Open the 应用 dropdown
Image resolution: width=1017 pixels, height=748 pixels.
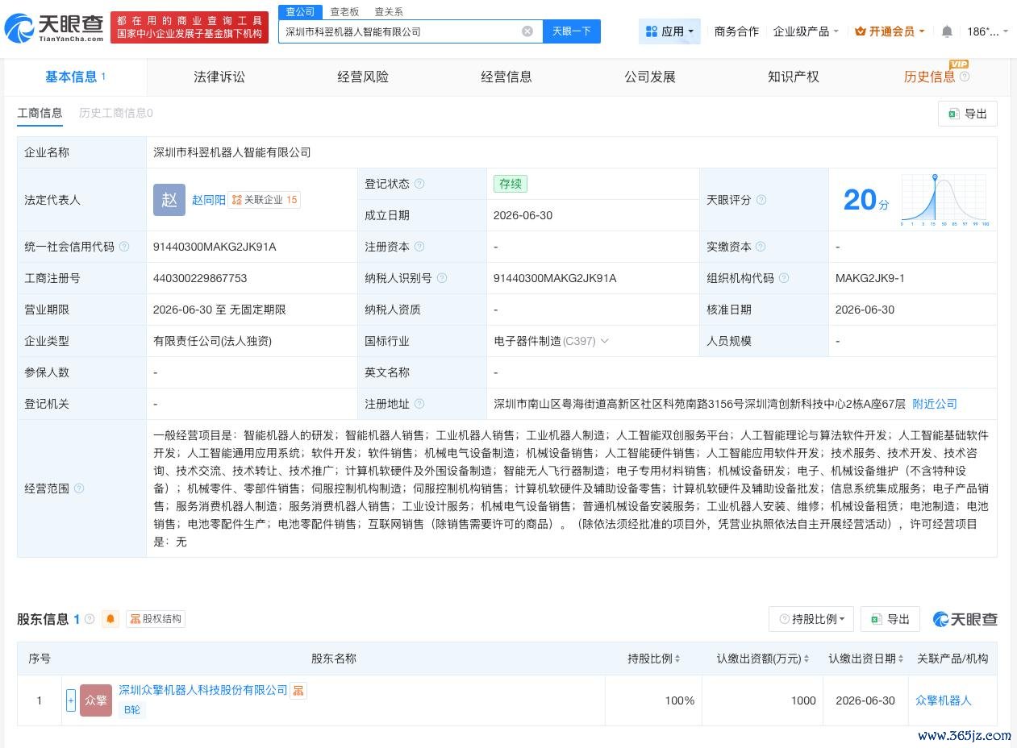[669, 31]
